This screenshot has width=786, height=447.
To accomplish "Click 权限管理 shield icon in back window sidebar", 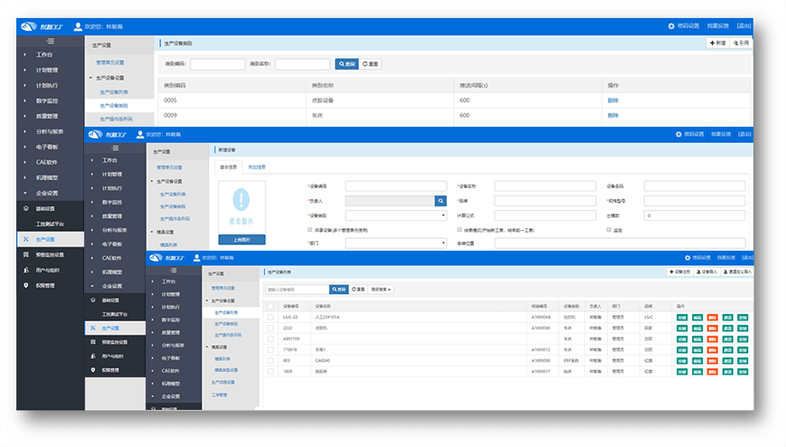I will click(26, 285).
